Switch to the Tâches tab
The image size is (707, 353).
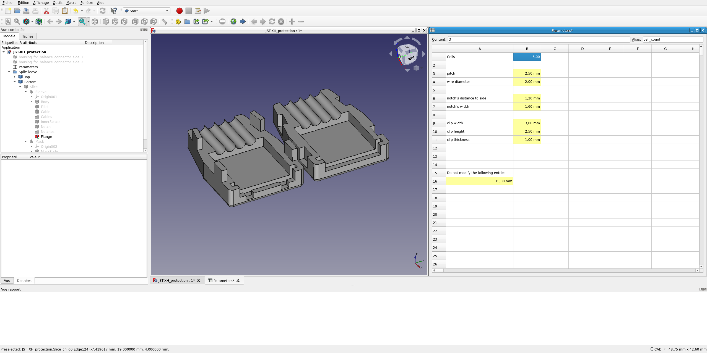click(28, 36)
